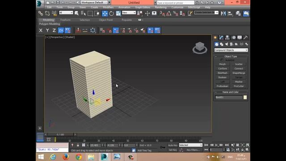
Task: Click the Unlink Selection icon
Action: pos(47,13)
